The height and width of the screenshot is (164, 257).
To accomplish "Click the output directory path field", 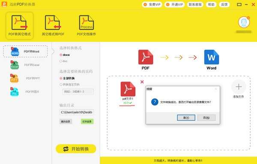I will 77,112.
